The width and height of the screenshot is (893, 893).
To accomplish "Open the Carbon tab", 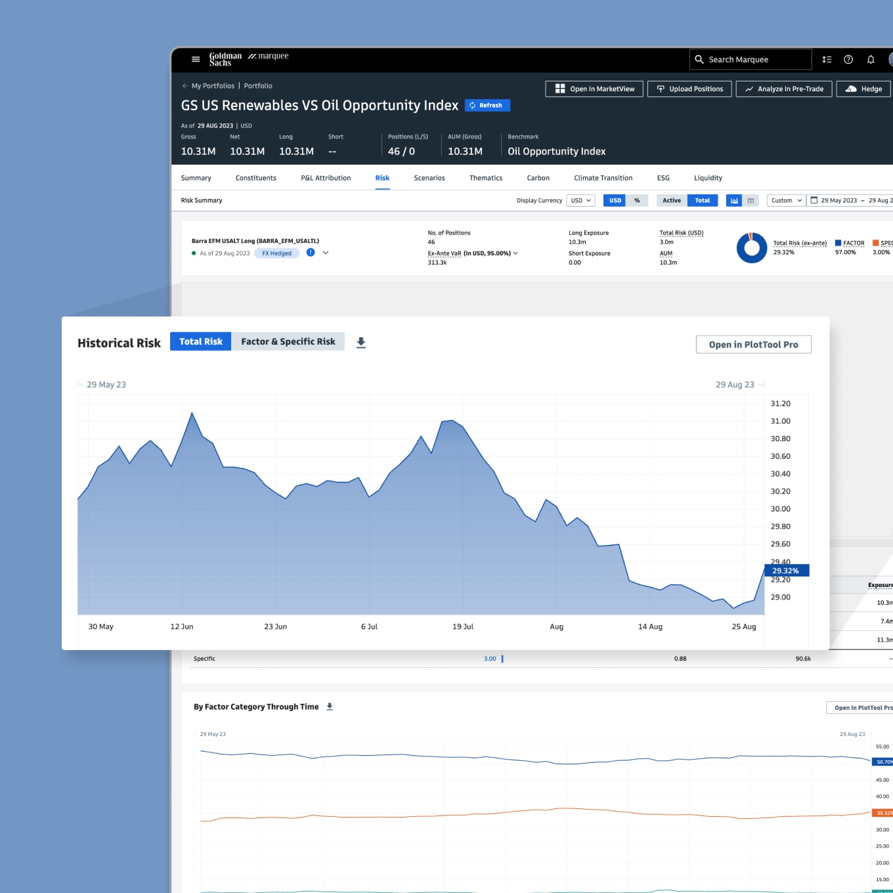I will point(538,178).
